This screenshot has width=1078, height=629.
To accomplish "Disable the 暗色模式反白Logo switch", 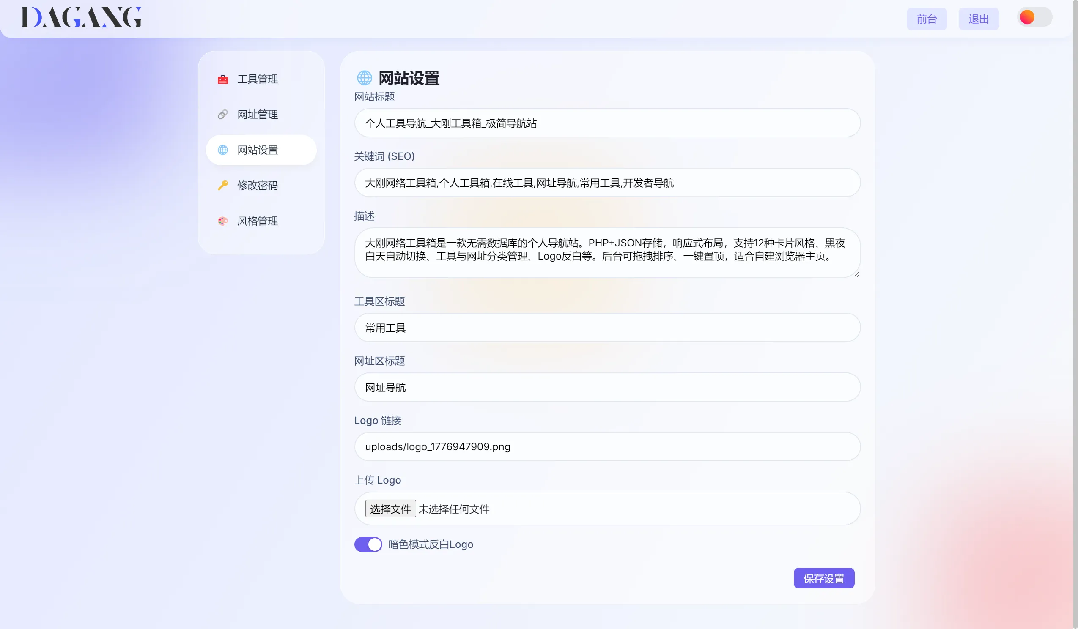I will (x=368, y=544).
